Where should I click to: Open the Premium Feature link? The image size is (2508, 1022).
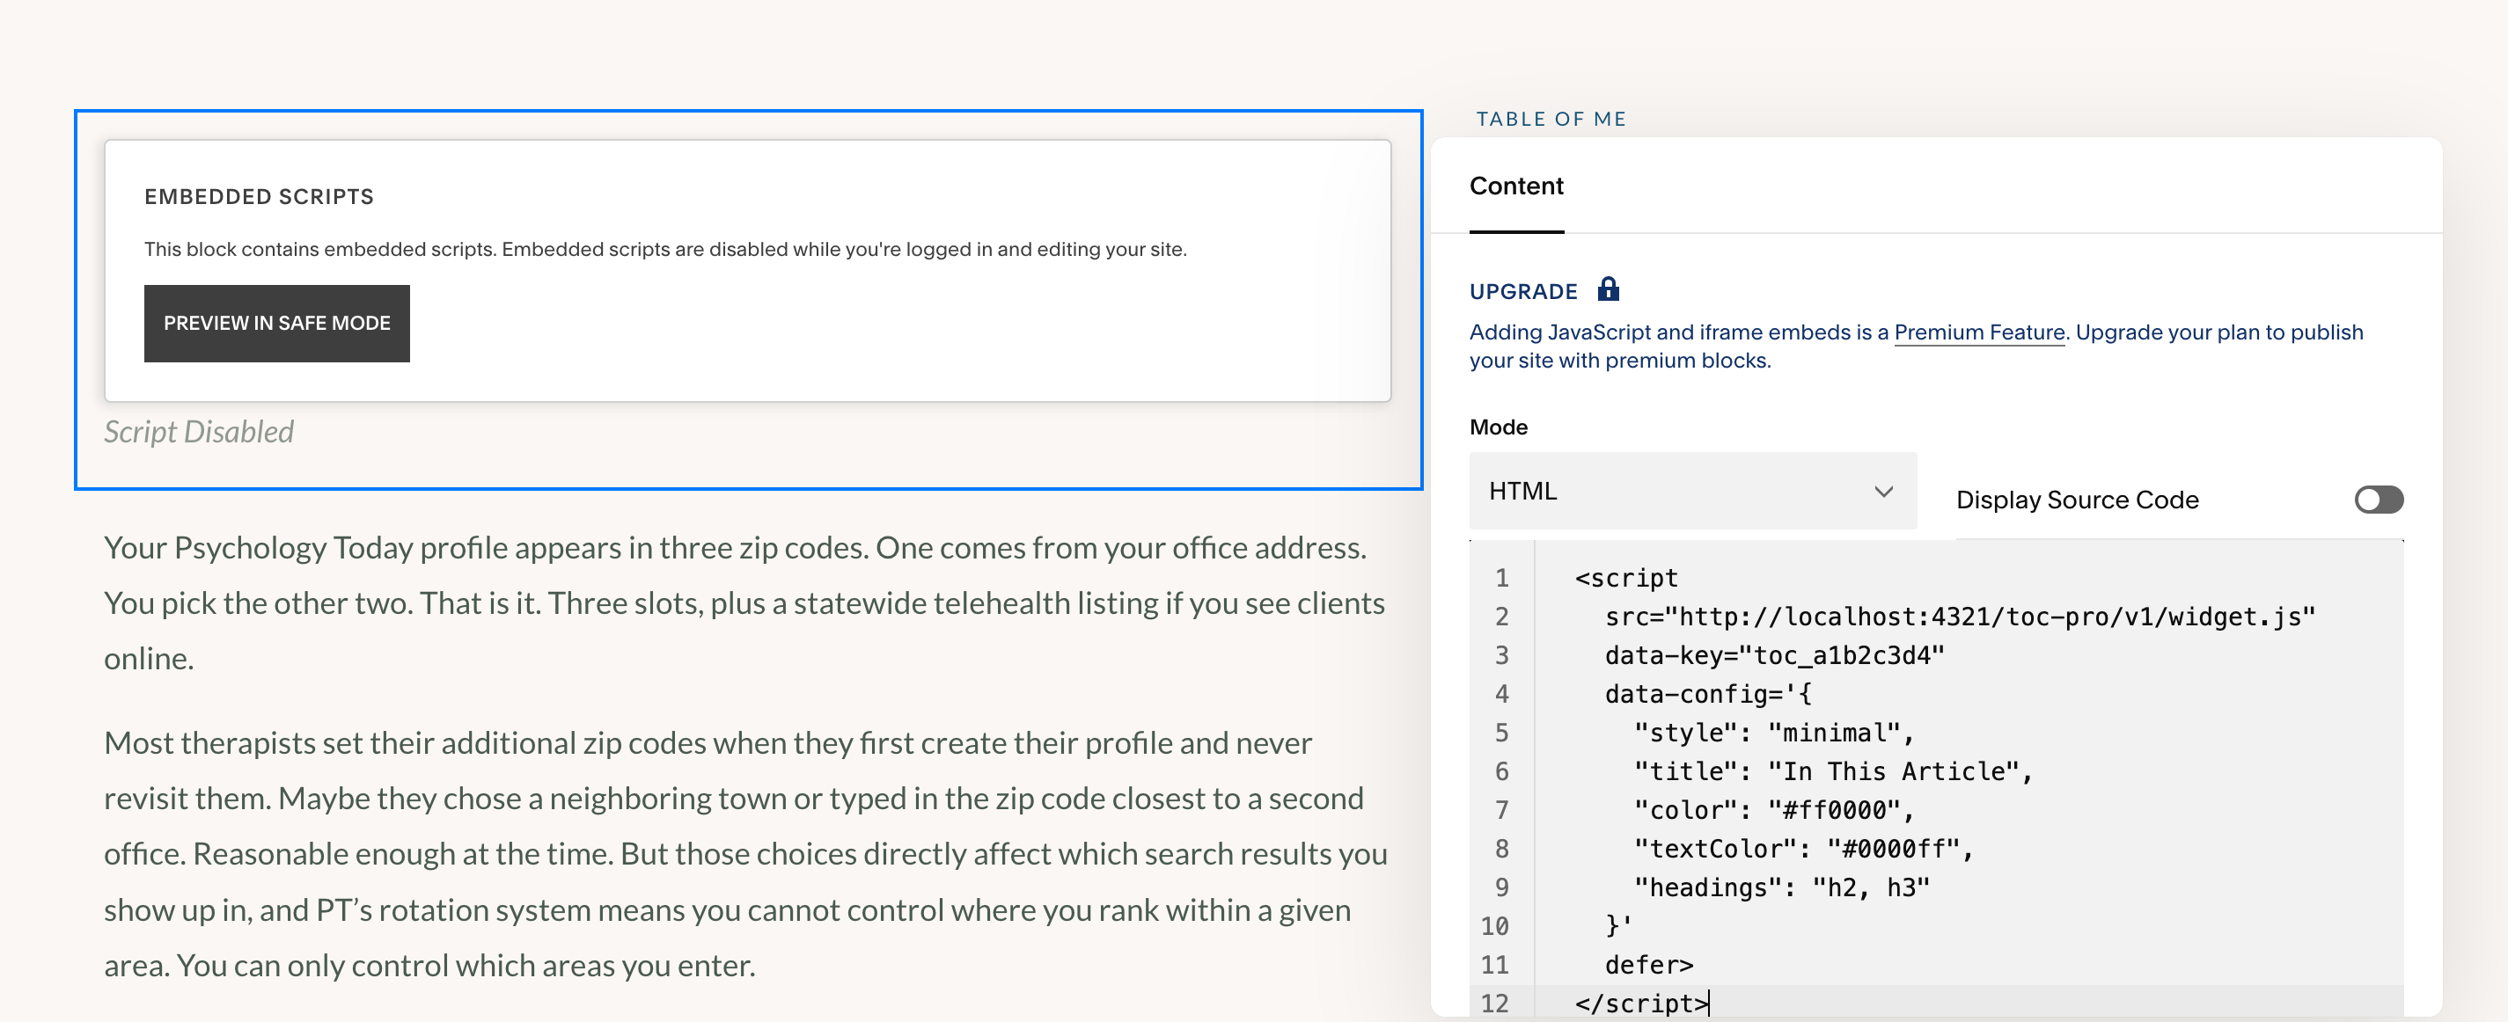coord(1978,332)
